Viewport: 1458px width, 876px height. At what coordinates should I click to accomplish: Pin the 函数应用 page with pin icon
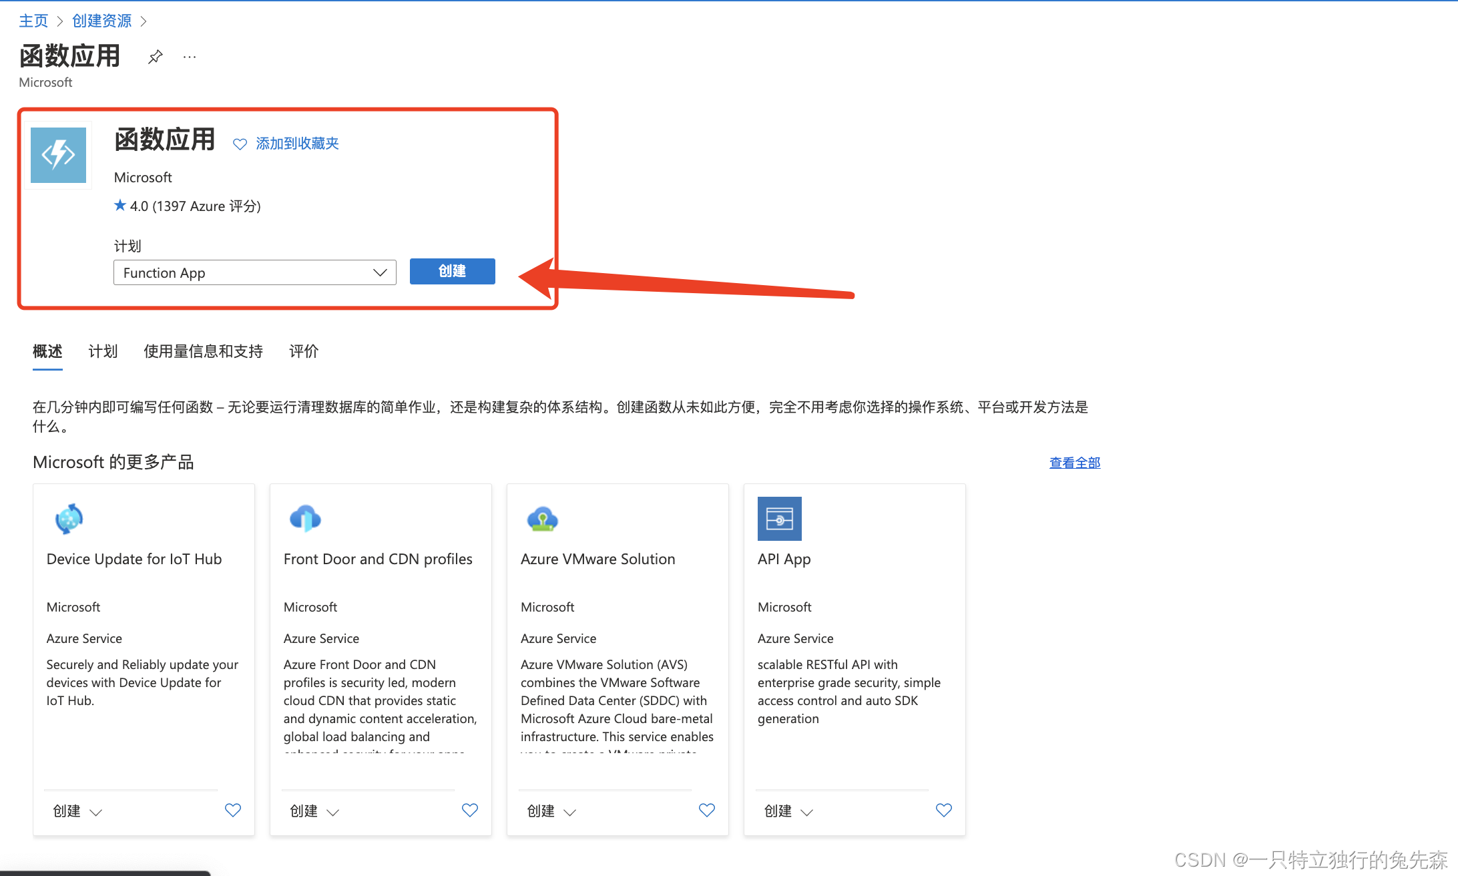[x=155, y=57]
